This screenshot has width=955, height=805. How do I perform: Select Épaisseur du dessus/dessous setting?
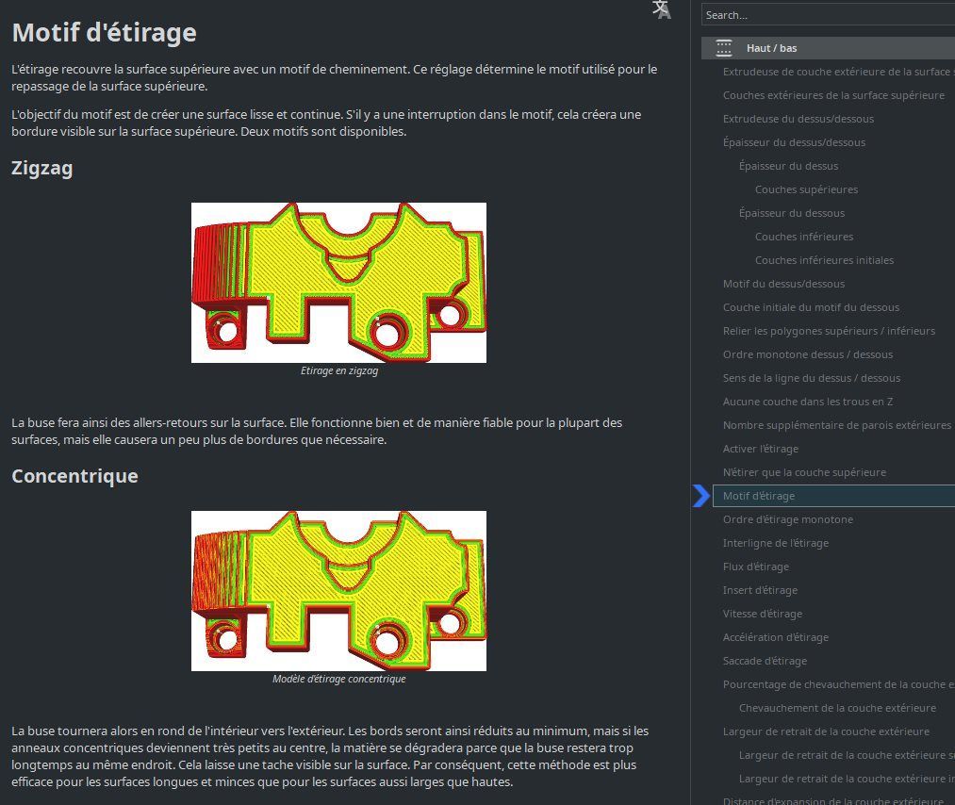pyautogui.click(x=794, y=142)
